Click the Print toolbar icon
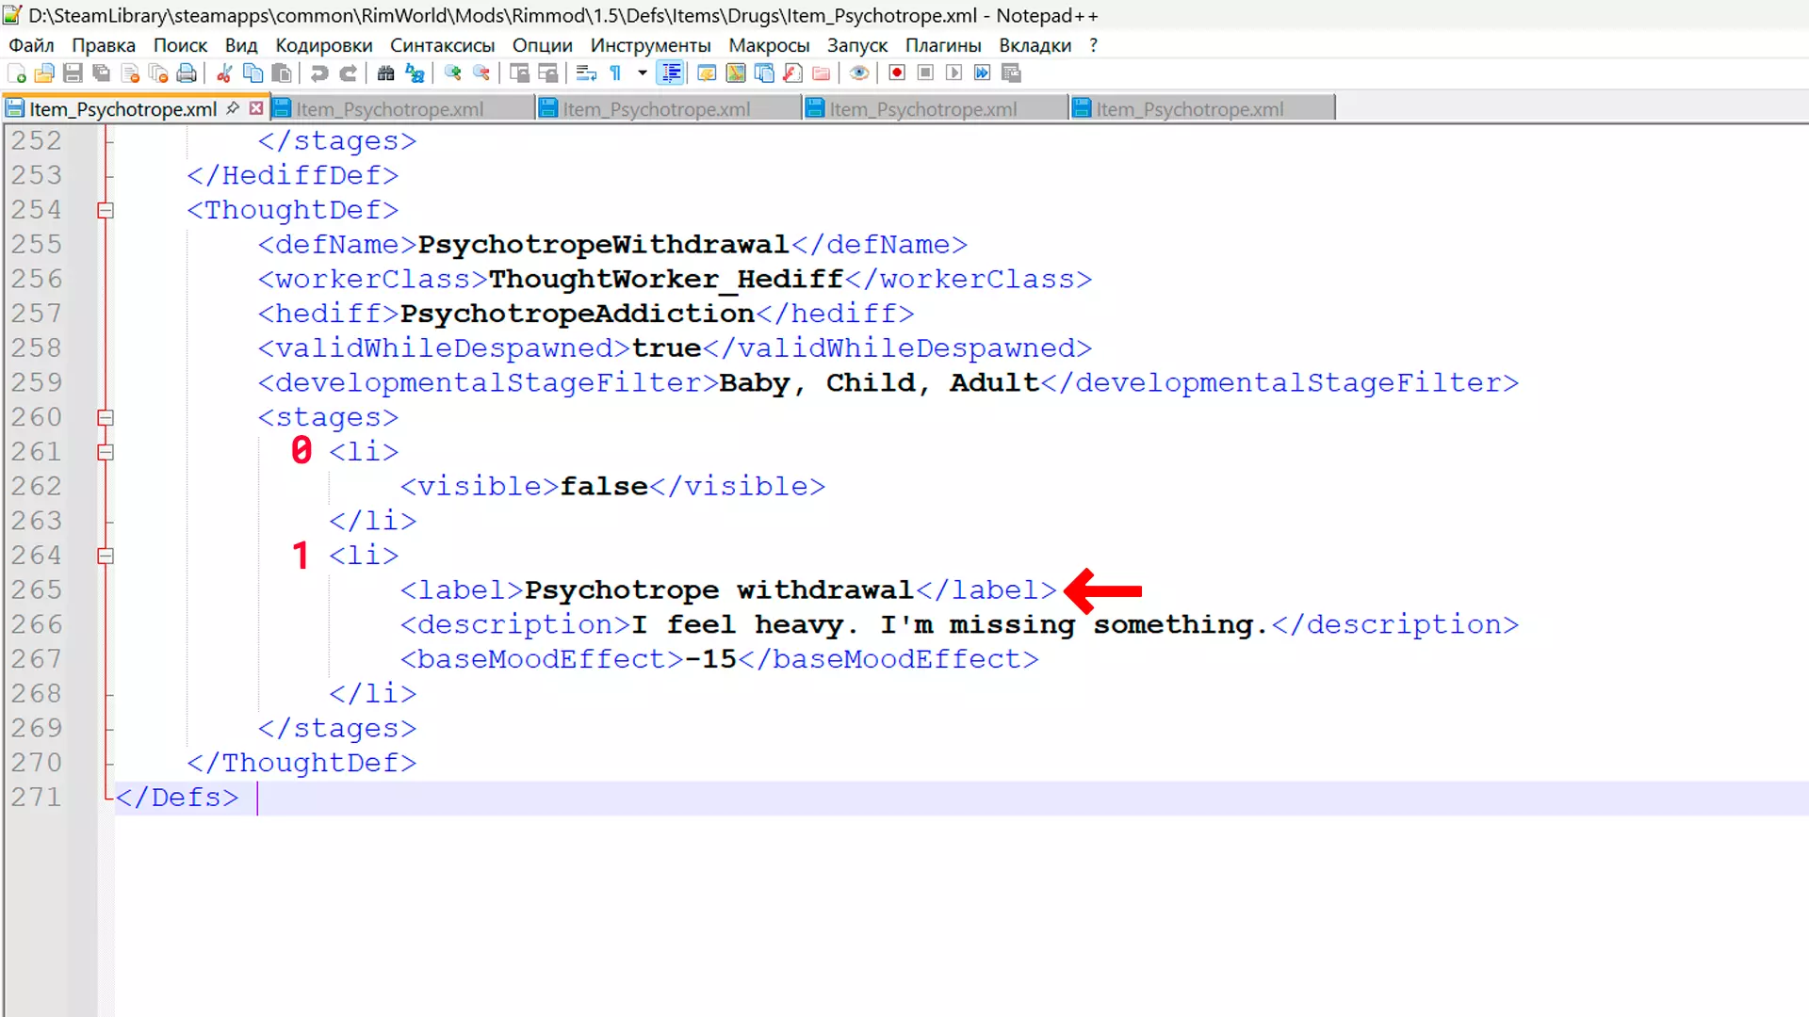This screenshot has height=1017, width=1809. [187, 73]
